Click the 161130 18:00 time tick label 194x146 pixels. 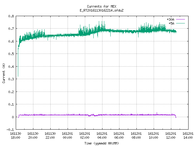pos(15,136)
